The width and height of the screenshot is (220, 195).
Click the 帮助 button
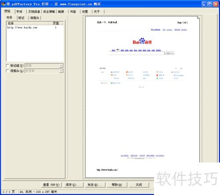[117, 185]
